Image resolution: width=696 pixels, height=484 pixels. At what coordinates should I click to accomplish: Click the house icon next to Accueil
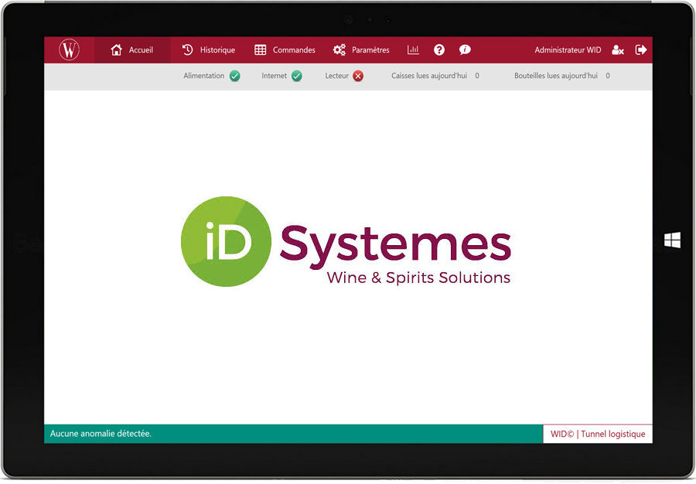coord(116,49)
